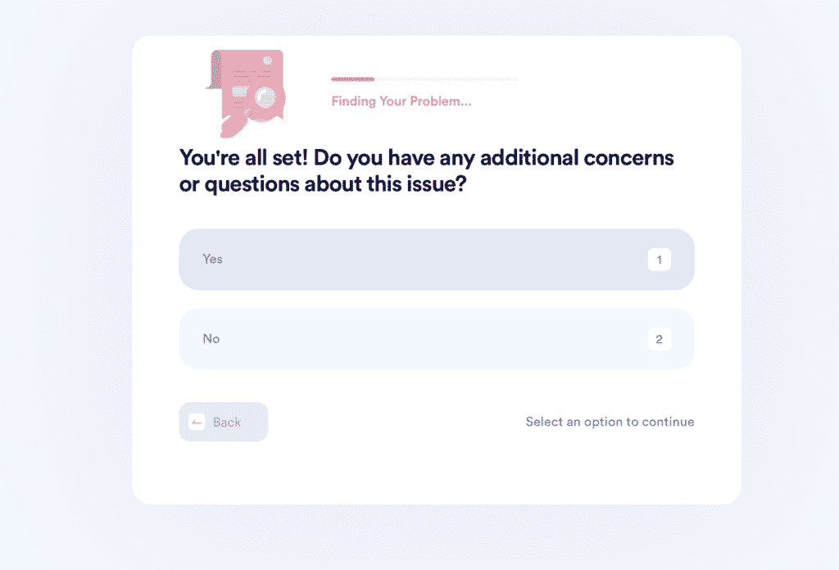Click the Yes text label
This screenshot has width=839, height=570.
[212, 260]
